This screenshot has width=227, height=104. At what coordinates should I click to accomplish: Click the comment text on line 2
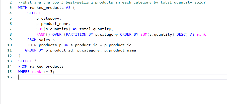click(112, 3)
